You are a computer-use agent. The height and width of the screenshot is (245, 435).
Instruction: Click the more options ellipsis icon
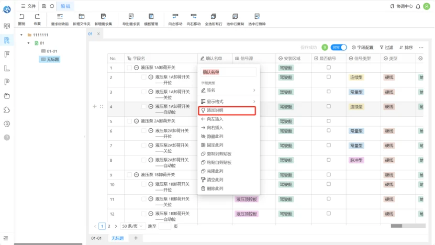coord(421,48)
